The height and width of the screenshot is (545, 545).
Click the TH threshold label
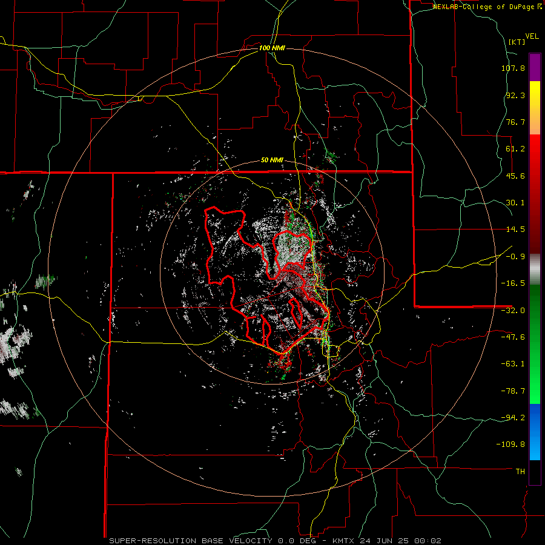tap(520, 471)
